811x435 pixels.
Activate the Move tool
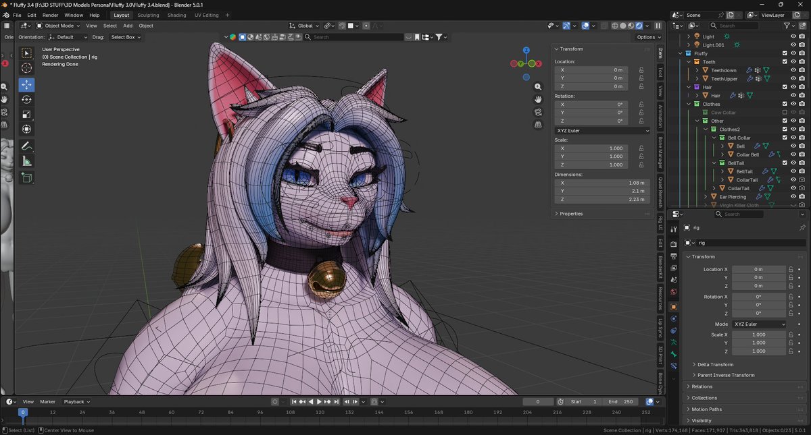pos(27,85)
